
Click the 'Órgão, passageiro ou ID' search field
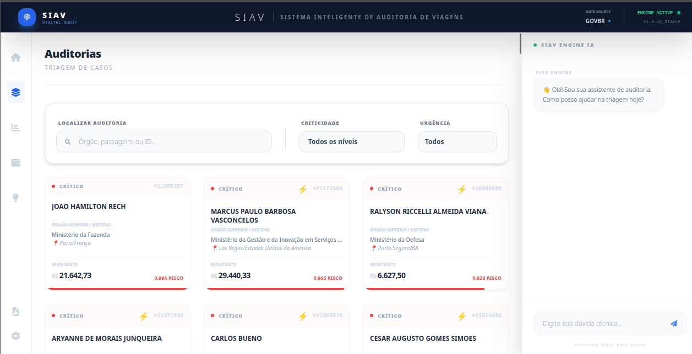[164, 142]
